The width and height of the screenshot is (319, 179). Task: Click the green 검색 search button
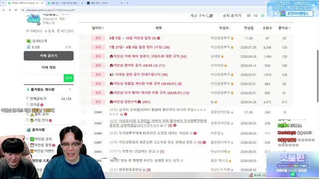pos(69,78)
